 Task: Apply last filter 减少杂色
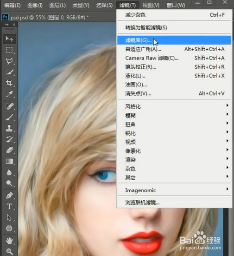coord(174,15)
